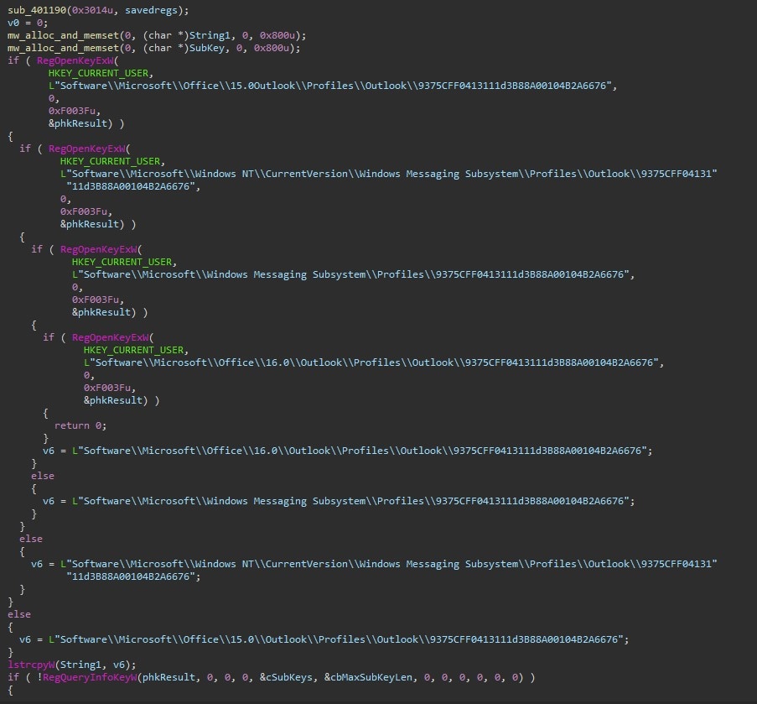Screen dimensions: 757x704
Task: Click RegOpenKeyExW above the Office\\15.0Outlook path
Action: click(75, 60)
